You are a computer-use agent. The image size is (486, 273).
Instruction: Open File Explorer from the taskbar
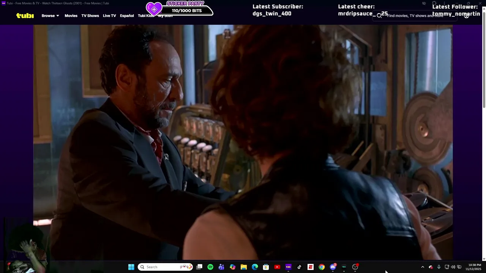(x=244, y=267)
